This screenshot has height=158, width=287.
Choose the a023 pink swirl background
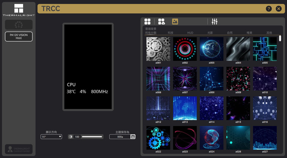tap(185, 138)
